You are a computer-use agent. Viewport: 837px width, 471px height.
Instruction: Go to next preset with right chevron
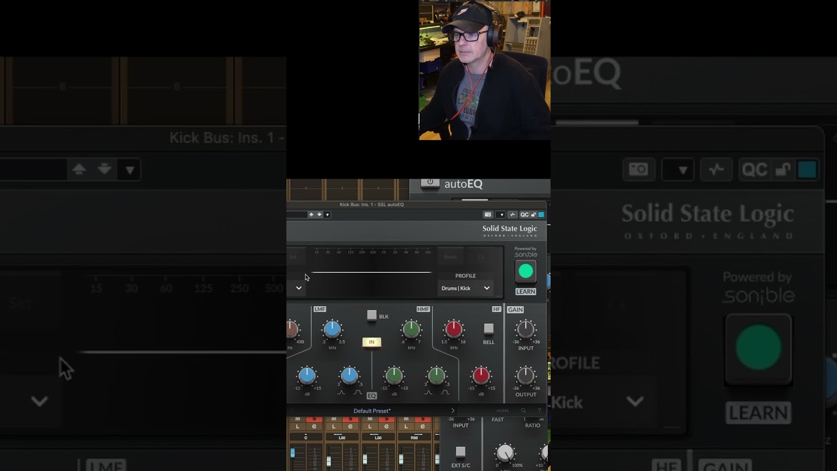[453, 411]
